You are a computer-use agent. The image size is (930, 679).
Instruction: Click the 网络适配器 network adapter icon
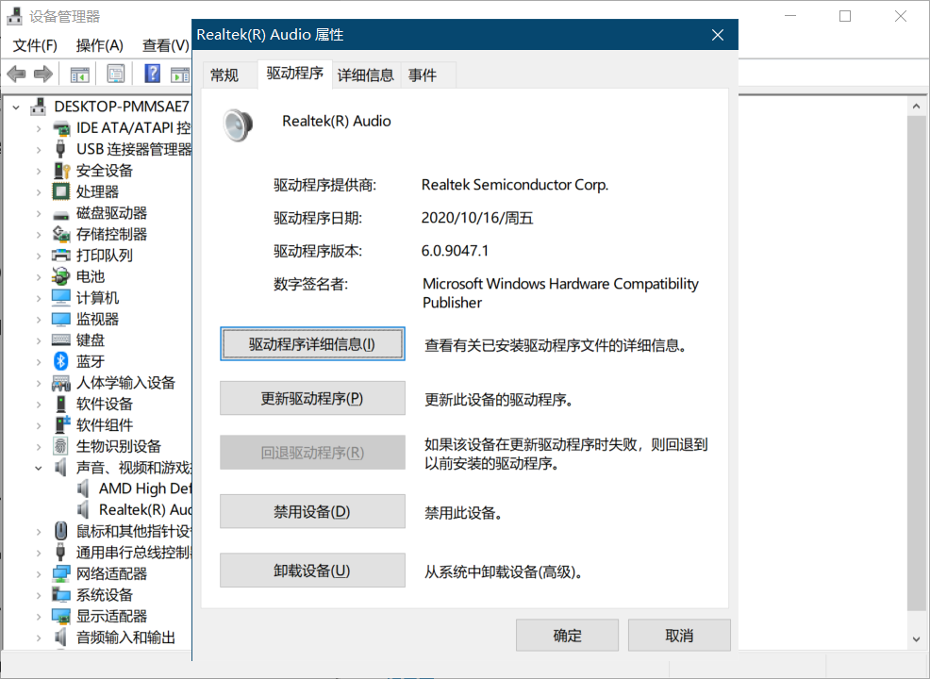pyautogui.click(x=61, y=574)
